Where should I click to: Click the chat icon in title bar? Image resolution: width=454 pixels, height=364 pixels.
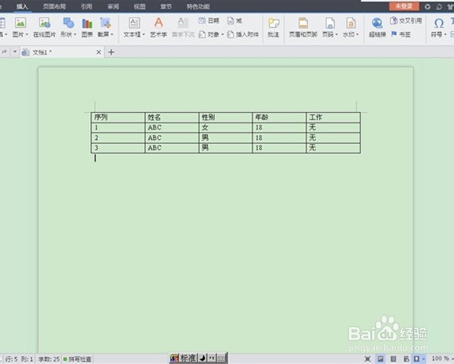(439, 7)
